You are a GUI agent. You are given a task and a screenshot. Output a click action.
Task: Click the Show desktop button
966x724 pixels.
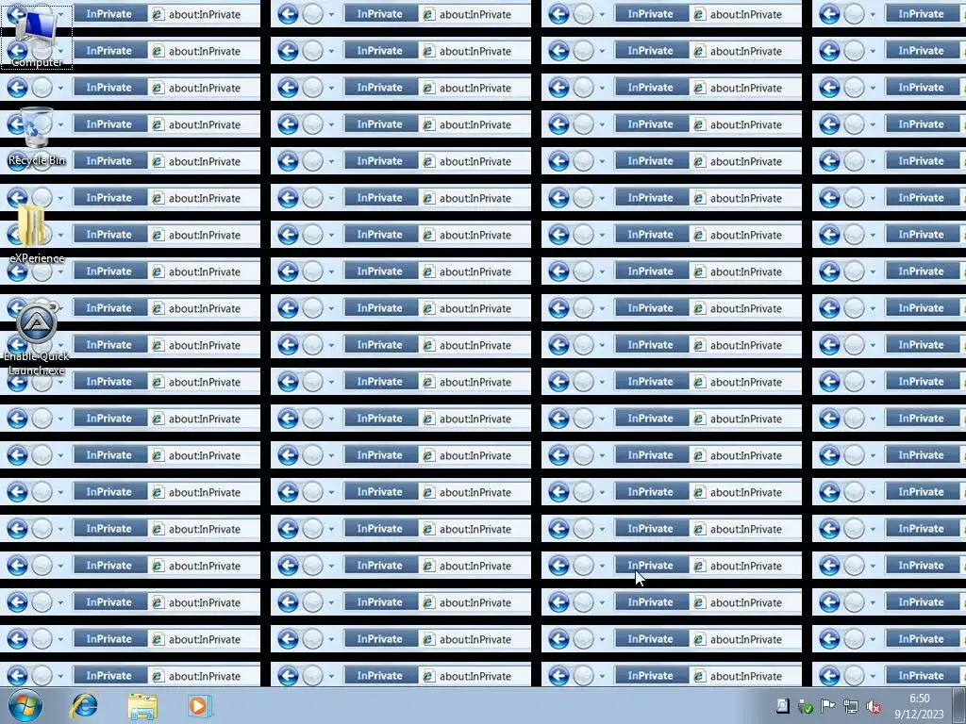[x=959, y=705]
